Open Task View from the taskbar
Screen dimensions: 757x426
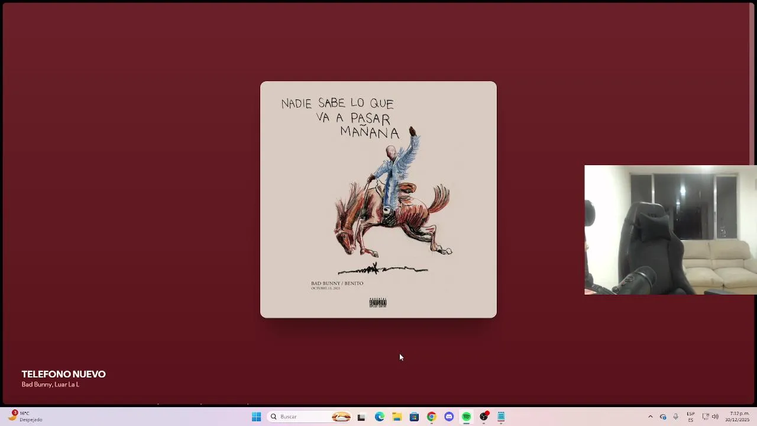(361, 417)
